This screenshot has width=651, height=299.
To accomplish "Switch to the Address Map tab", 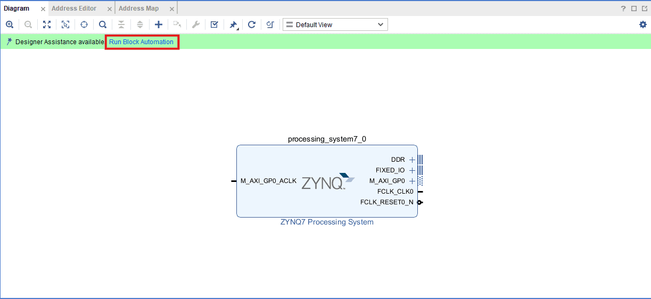I will pos(138,9).
